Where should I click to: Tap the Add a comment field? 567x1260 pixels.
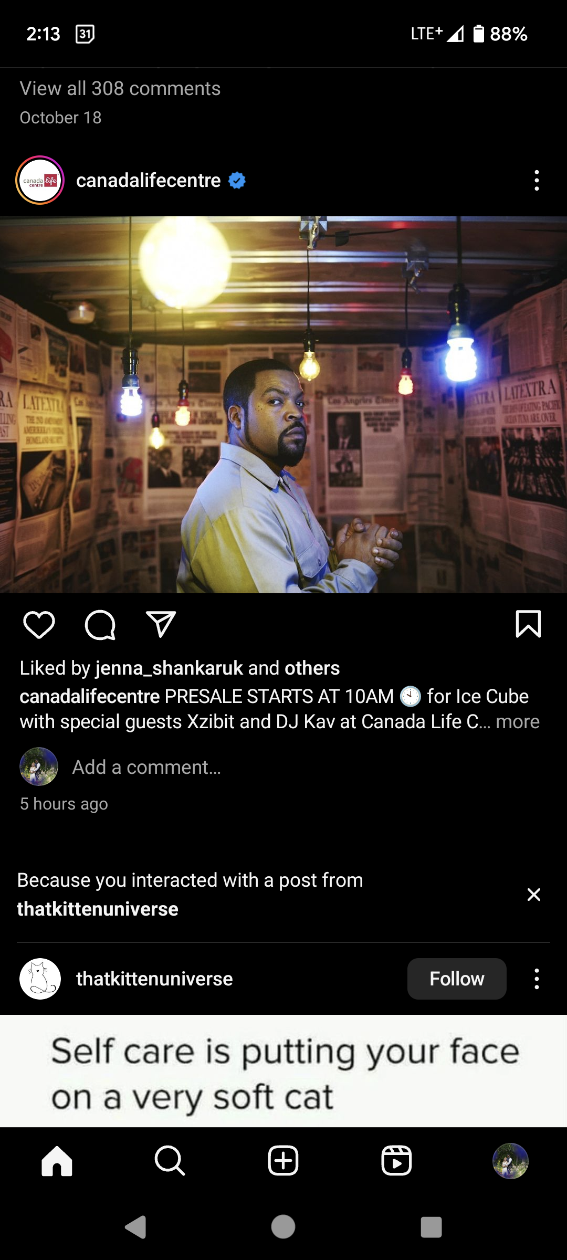tap(146, 768)
